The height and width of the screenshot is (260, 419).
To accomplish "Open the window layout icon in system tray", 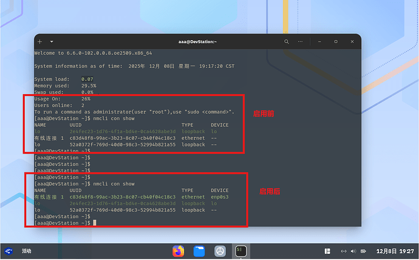I will 328,250.
